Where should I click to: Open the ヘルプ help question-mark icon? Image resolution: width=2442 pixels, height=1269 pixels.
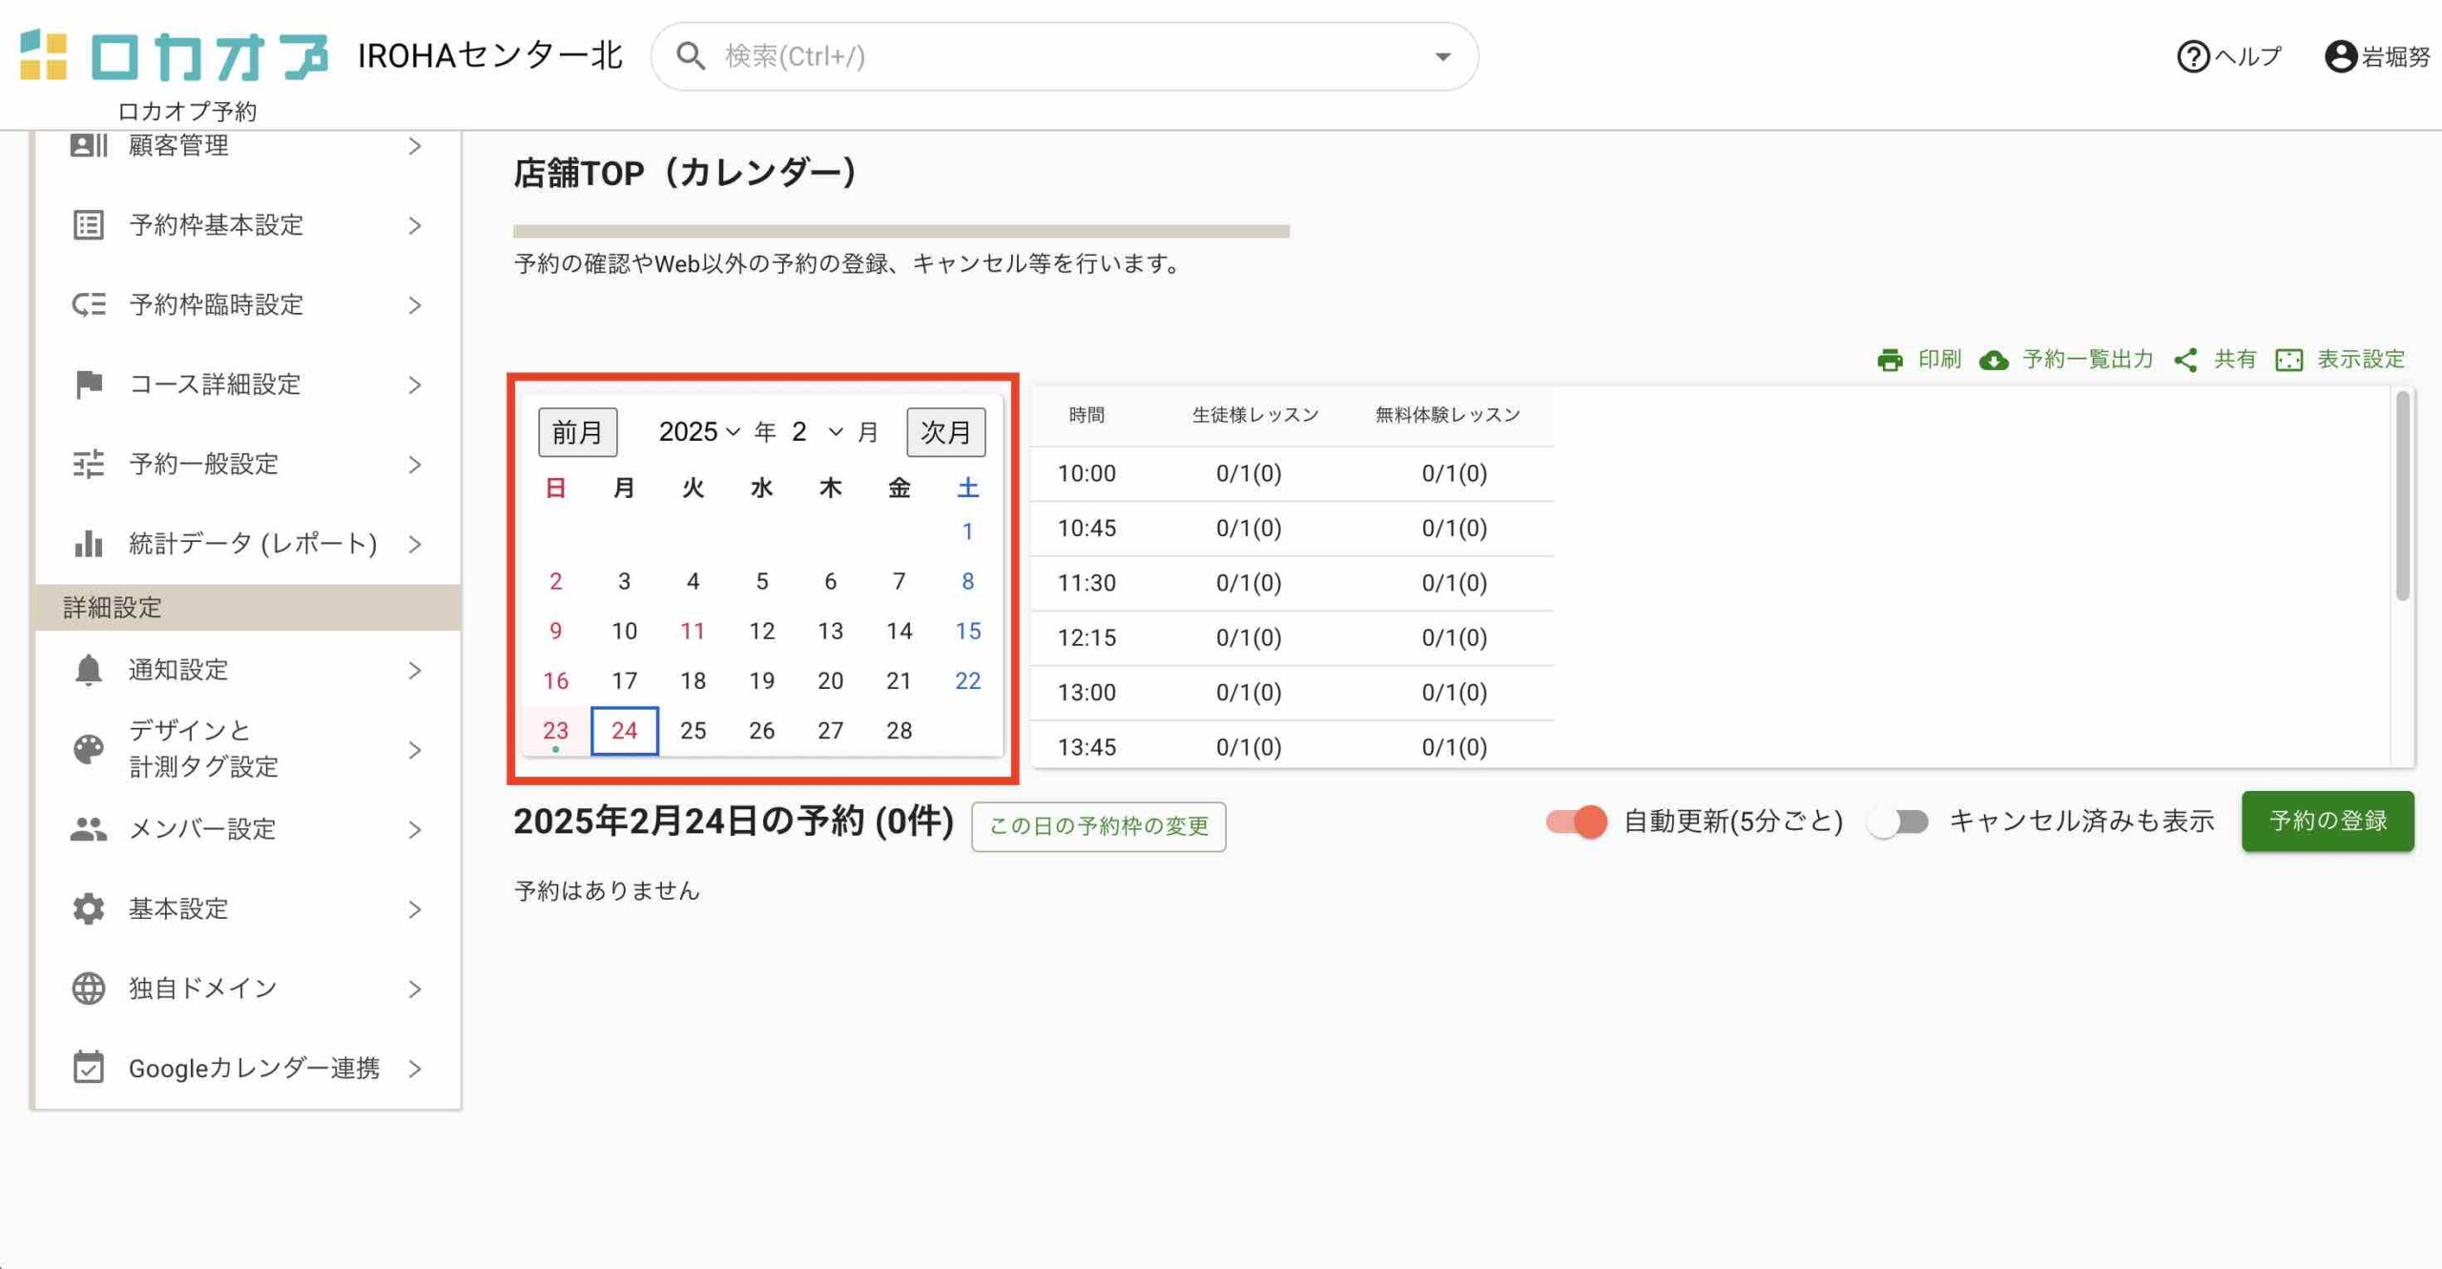[x=2192, y=56]
